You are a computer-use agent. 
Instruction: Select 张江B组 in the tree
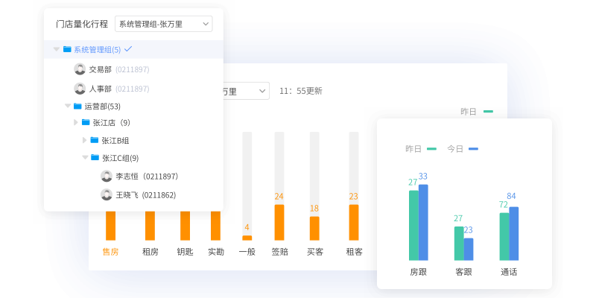click(115, 141)
